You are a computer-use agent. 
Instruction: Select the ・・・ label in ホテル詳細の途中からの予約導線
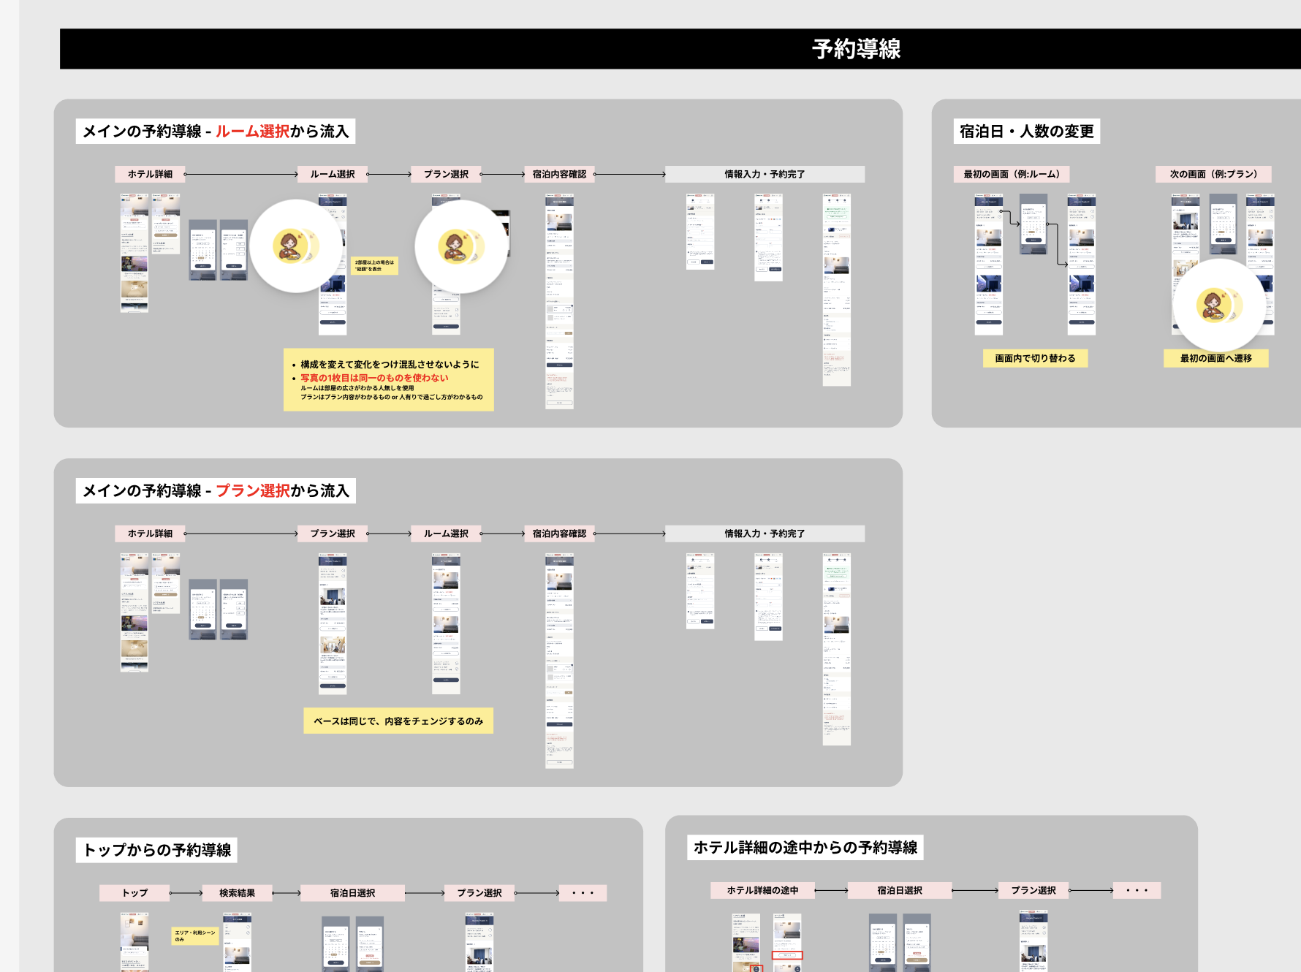(x=1137, y=890)
